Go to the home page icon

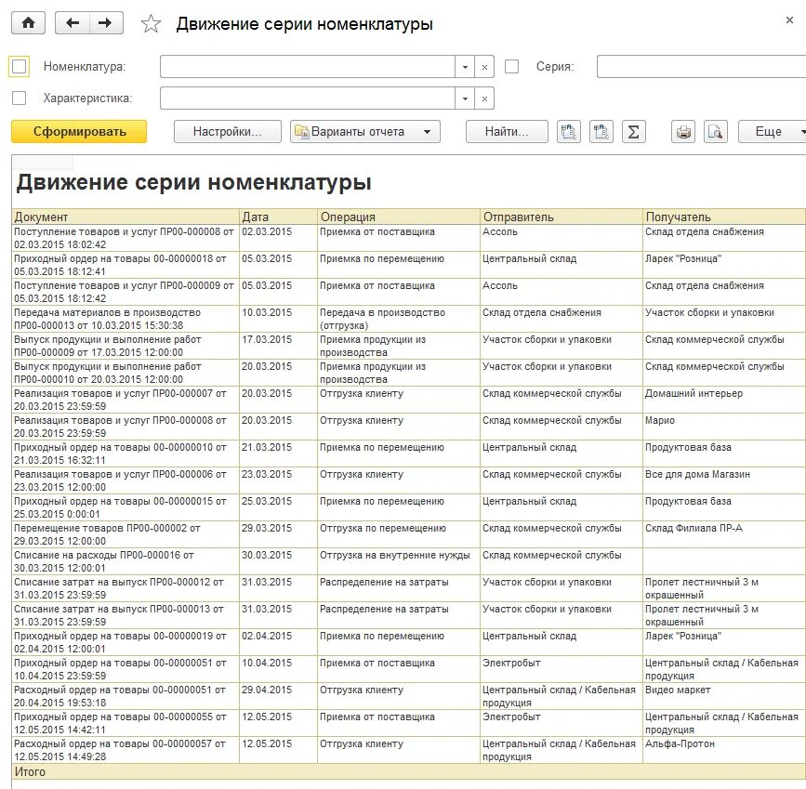28,23
